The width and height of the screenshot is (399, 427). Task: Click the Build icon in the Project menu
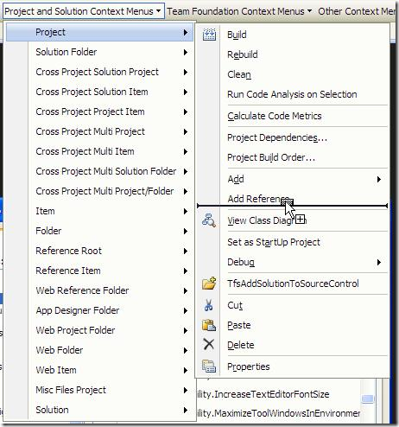[209, 35]
